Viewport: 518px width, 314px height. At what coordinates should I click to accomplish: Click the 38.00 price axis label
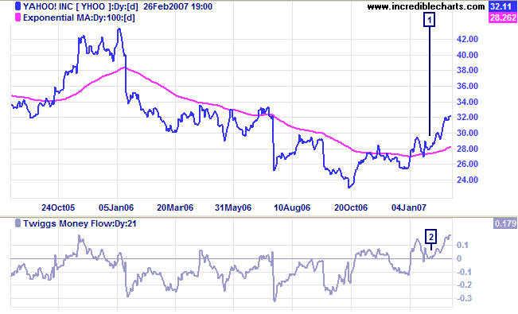pos(467,70)
